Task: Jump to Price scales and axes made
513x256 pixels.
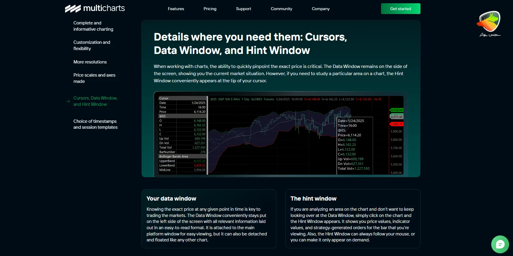Action: [x=94, y=78]
